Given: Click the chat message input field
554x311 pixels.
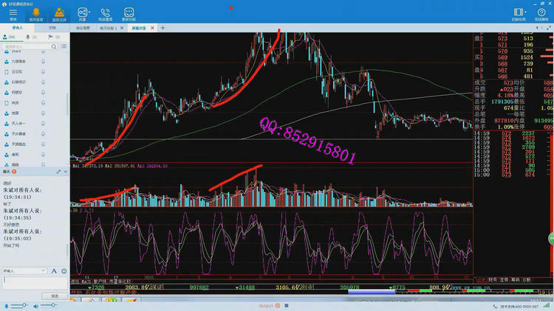Looking at the screenshot, I should (33, 284).
